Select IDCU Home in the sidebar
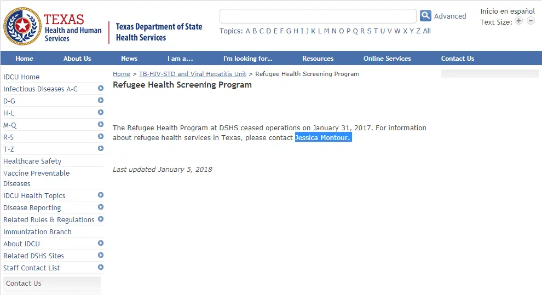This screenshot has height=295, width=542. 21,77
